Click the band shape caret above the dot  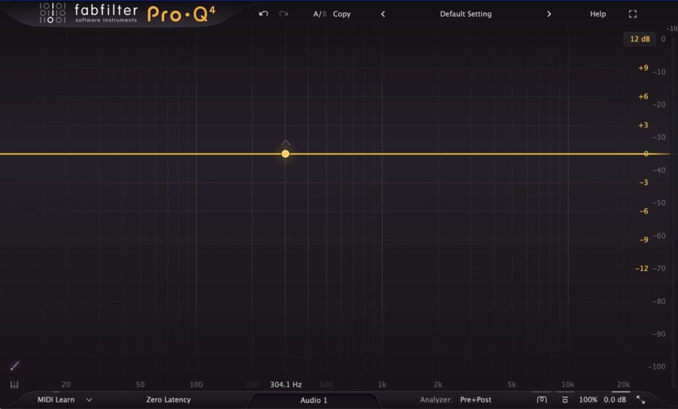[x=285, y=143]
